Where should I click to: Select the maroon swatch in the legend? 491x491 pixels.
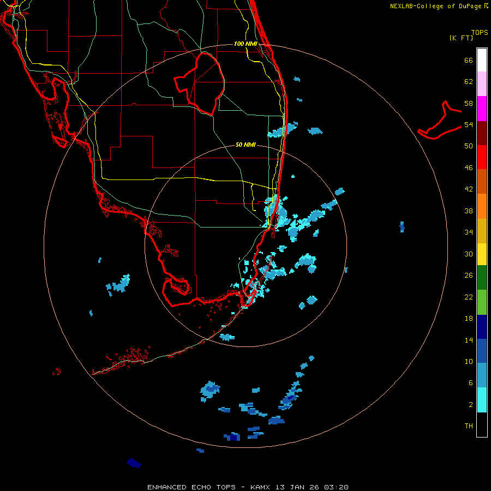click(482, 133)
